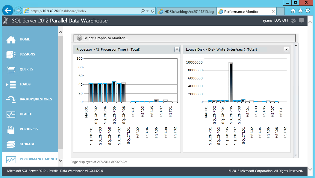This screenshot has height=178, width=315.
Task: Click the HSA06 bar in Processor Time chart
Action: pos(156,101)
